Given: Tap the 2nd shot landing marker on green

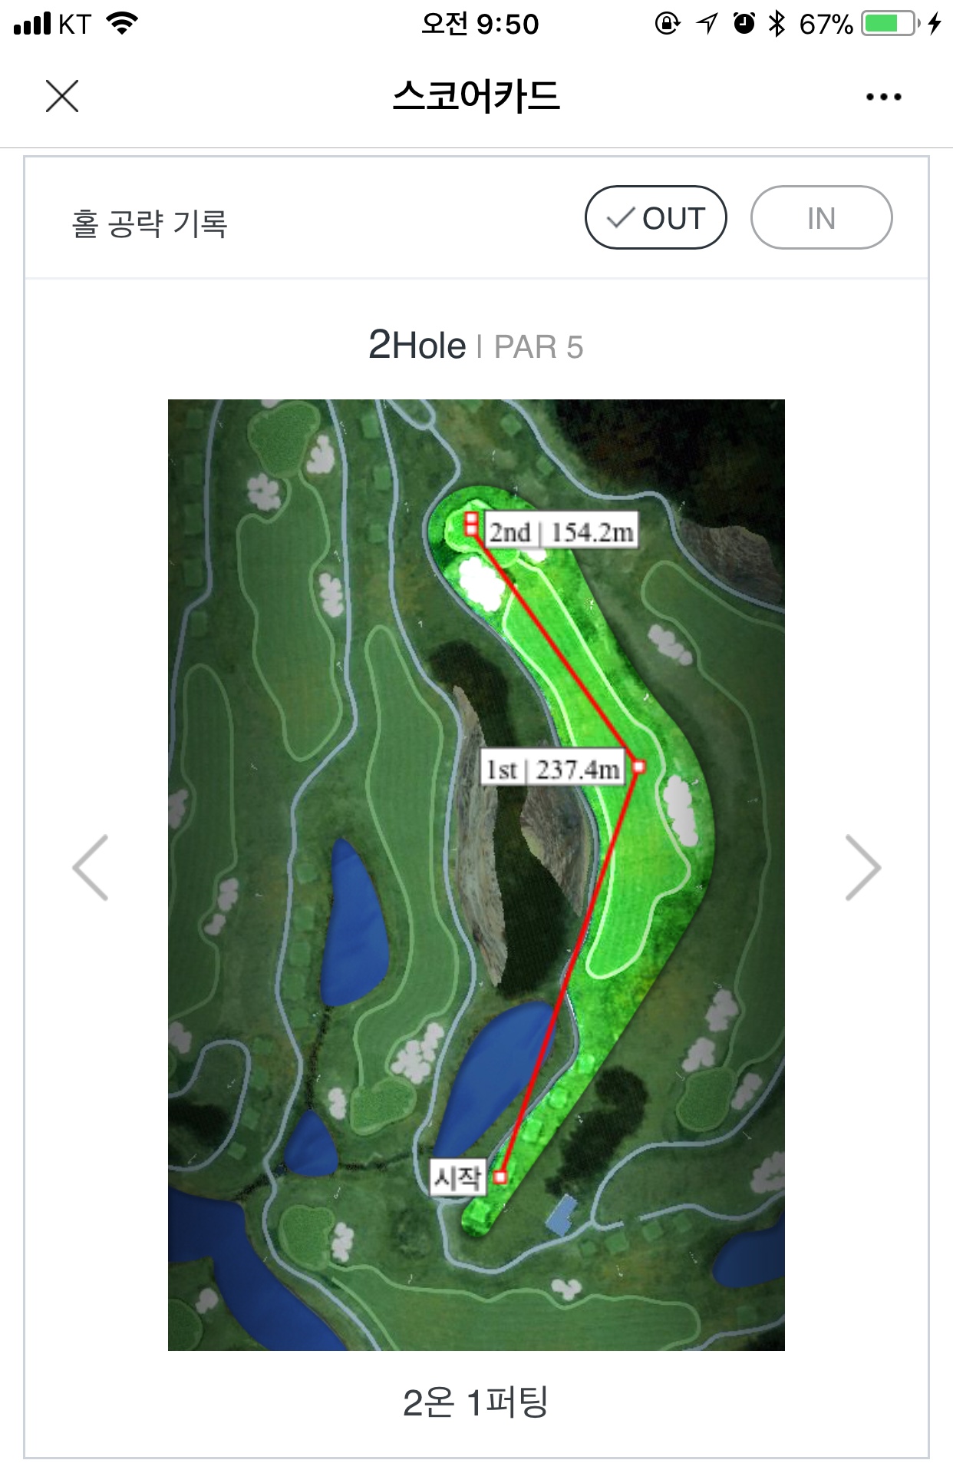Looking at the screenshot, I should [471, 524].
